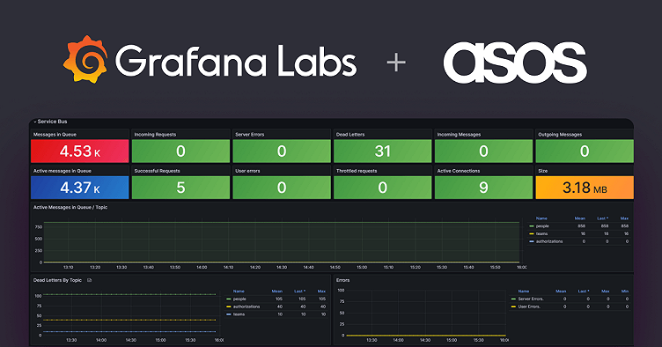Click the red 4.53 K stat value
This screenshot has height=347, width=662.
pyautogui.click(x=80, y=151)
